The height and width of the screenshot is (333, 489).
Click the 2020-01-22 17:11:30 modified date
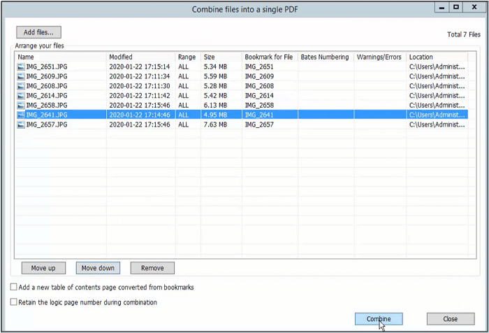pos(140,86)
